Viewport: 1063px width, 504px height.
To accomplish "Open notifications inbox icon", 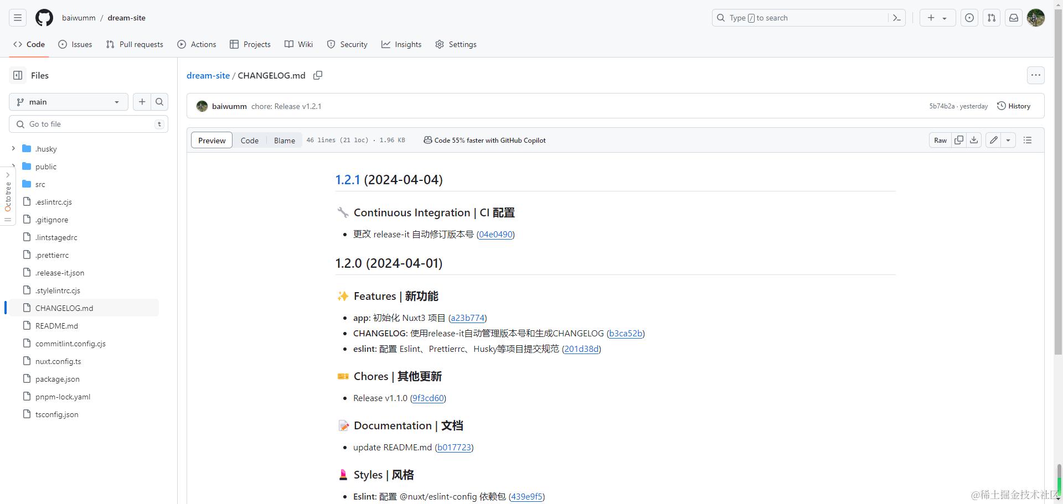I will pos(1014,18).
